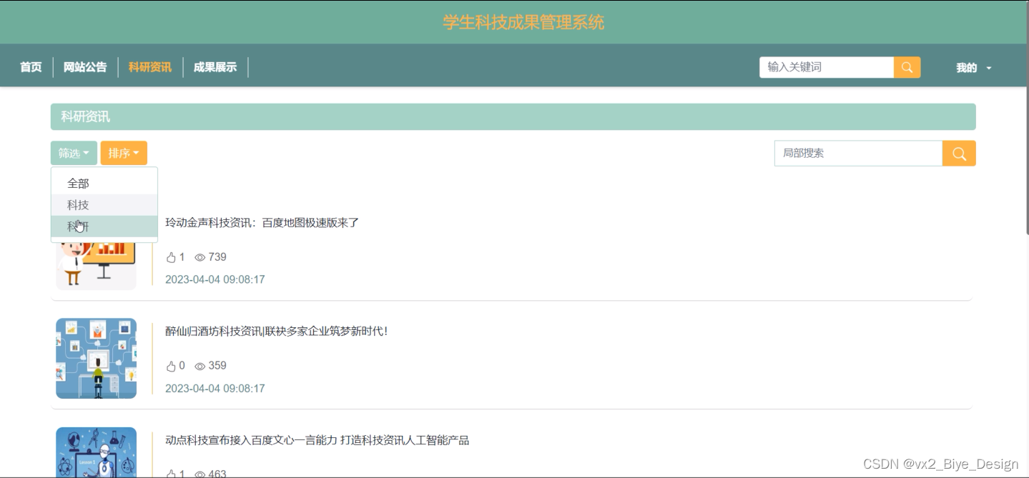Click the 359 view count

click(217, 366)
